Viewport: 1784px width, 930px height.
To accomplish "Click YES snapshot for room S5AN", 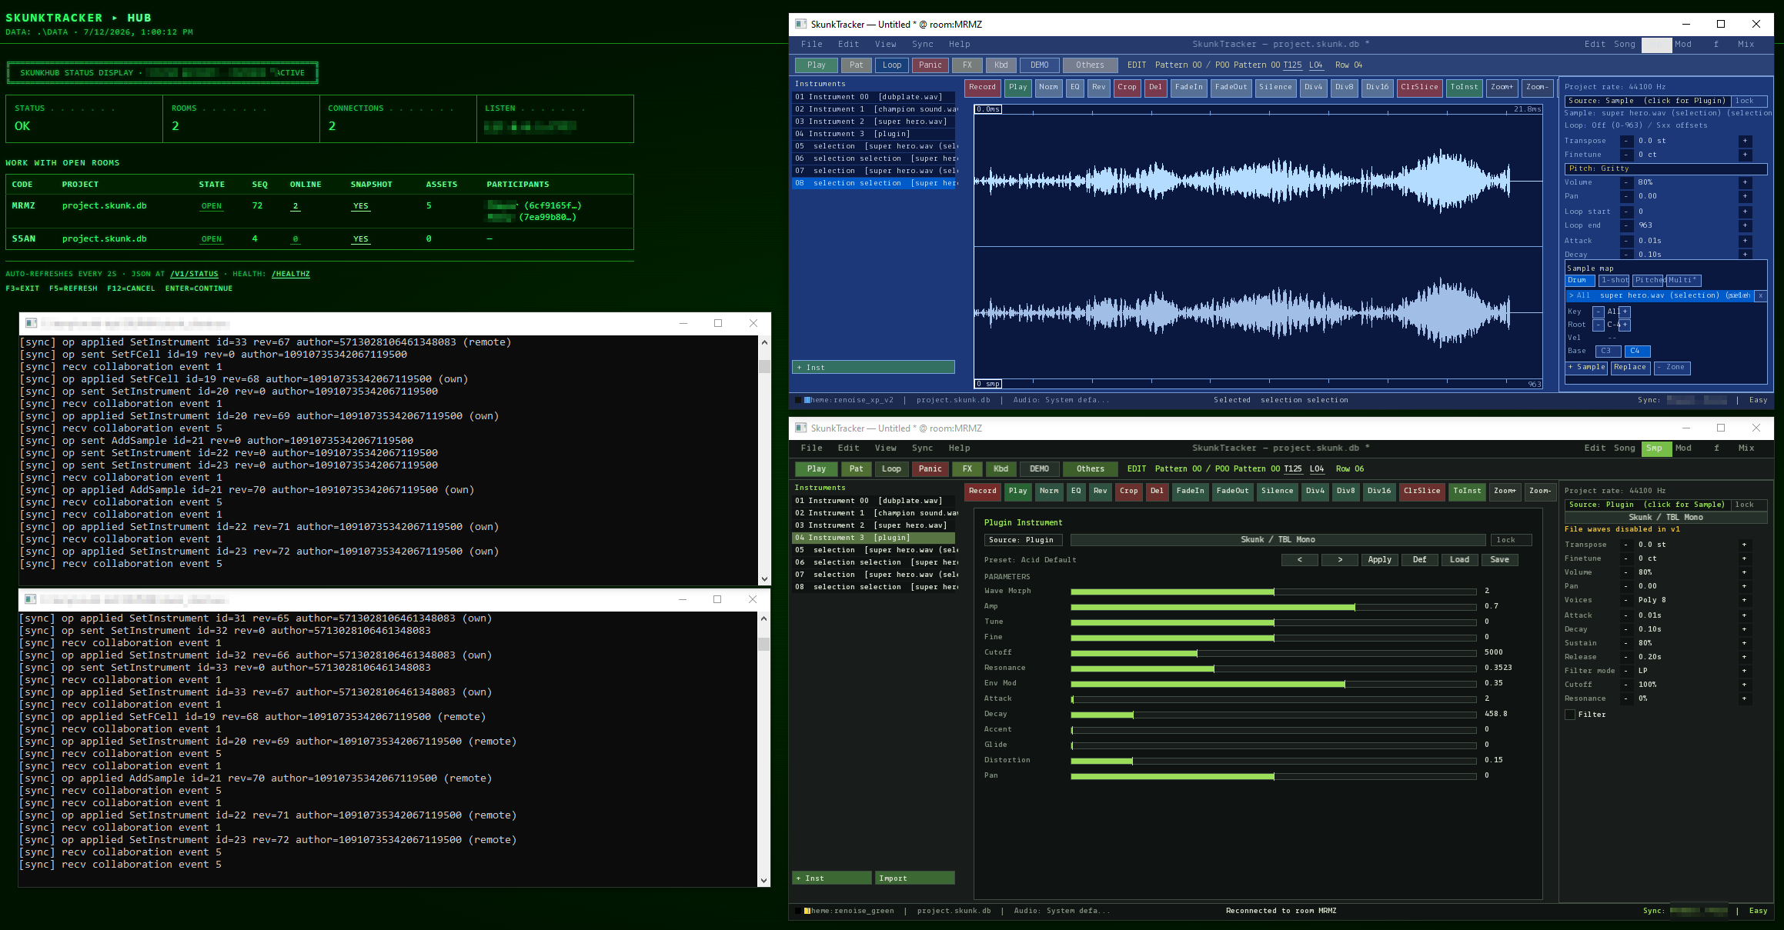I will click(360, 239).
